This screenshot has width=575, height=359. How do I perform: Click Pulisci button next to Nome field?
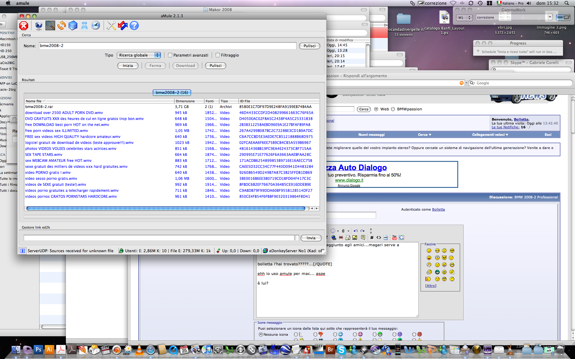310,46
